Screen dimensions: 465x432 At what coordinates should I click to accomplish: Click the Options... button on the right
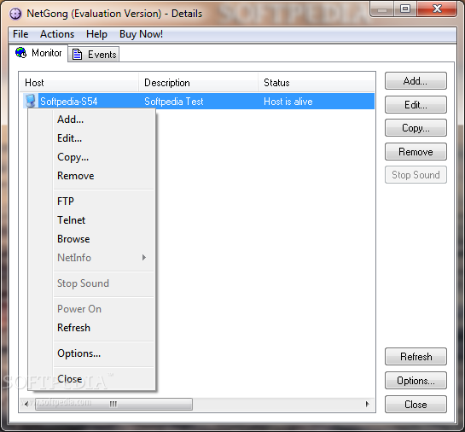(x=416, y=381)
